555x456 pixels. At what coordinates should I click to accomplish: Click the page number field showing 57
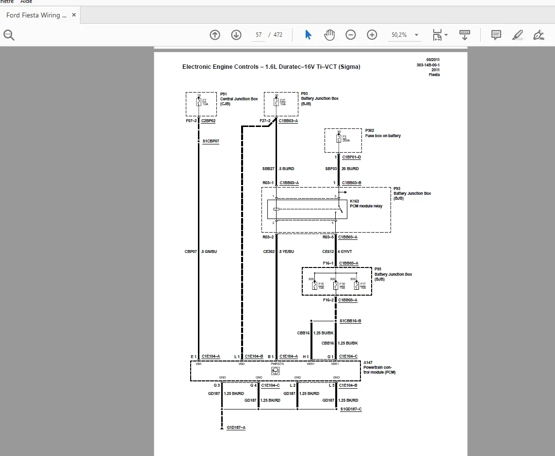pyautogui.click(x=259, y=34)
